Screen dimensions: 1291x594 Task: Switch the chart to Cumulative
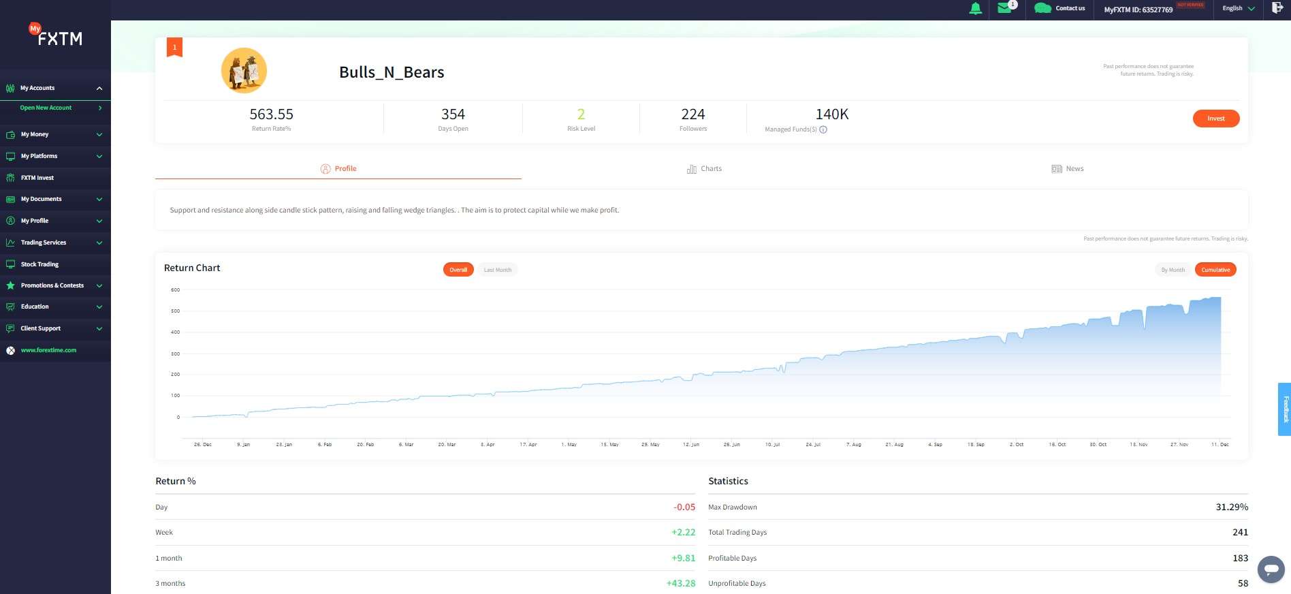point(1215,270)
